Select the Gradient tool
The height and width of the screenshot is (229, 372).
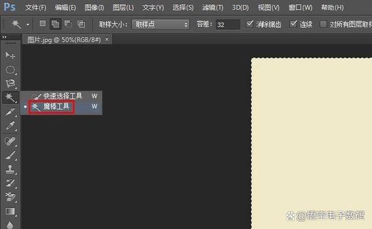point(10,211)
